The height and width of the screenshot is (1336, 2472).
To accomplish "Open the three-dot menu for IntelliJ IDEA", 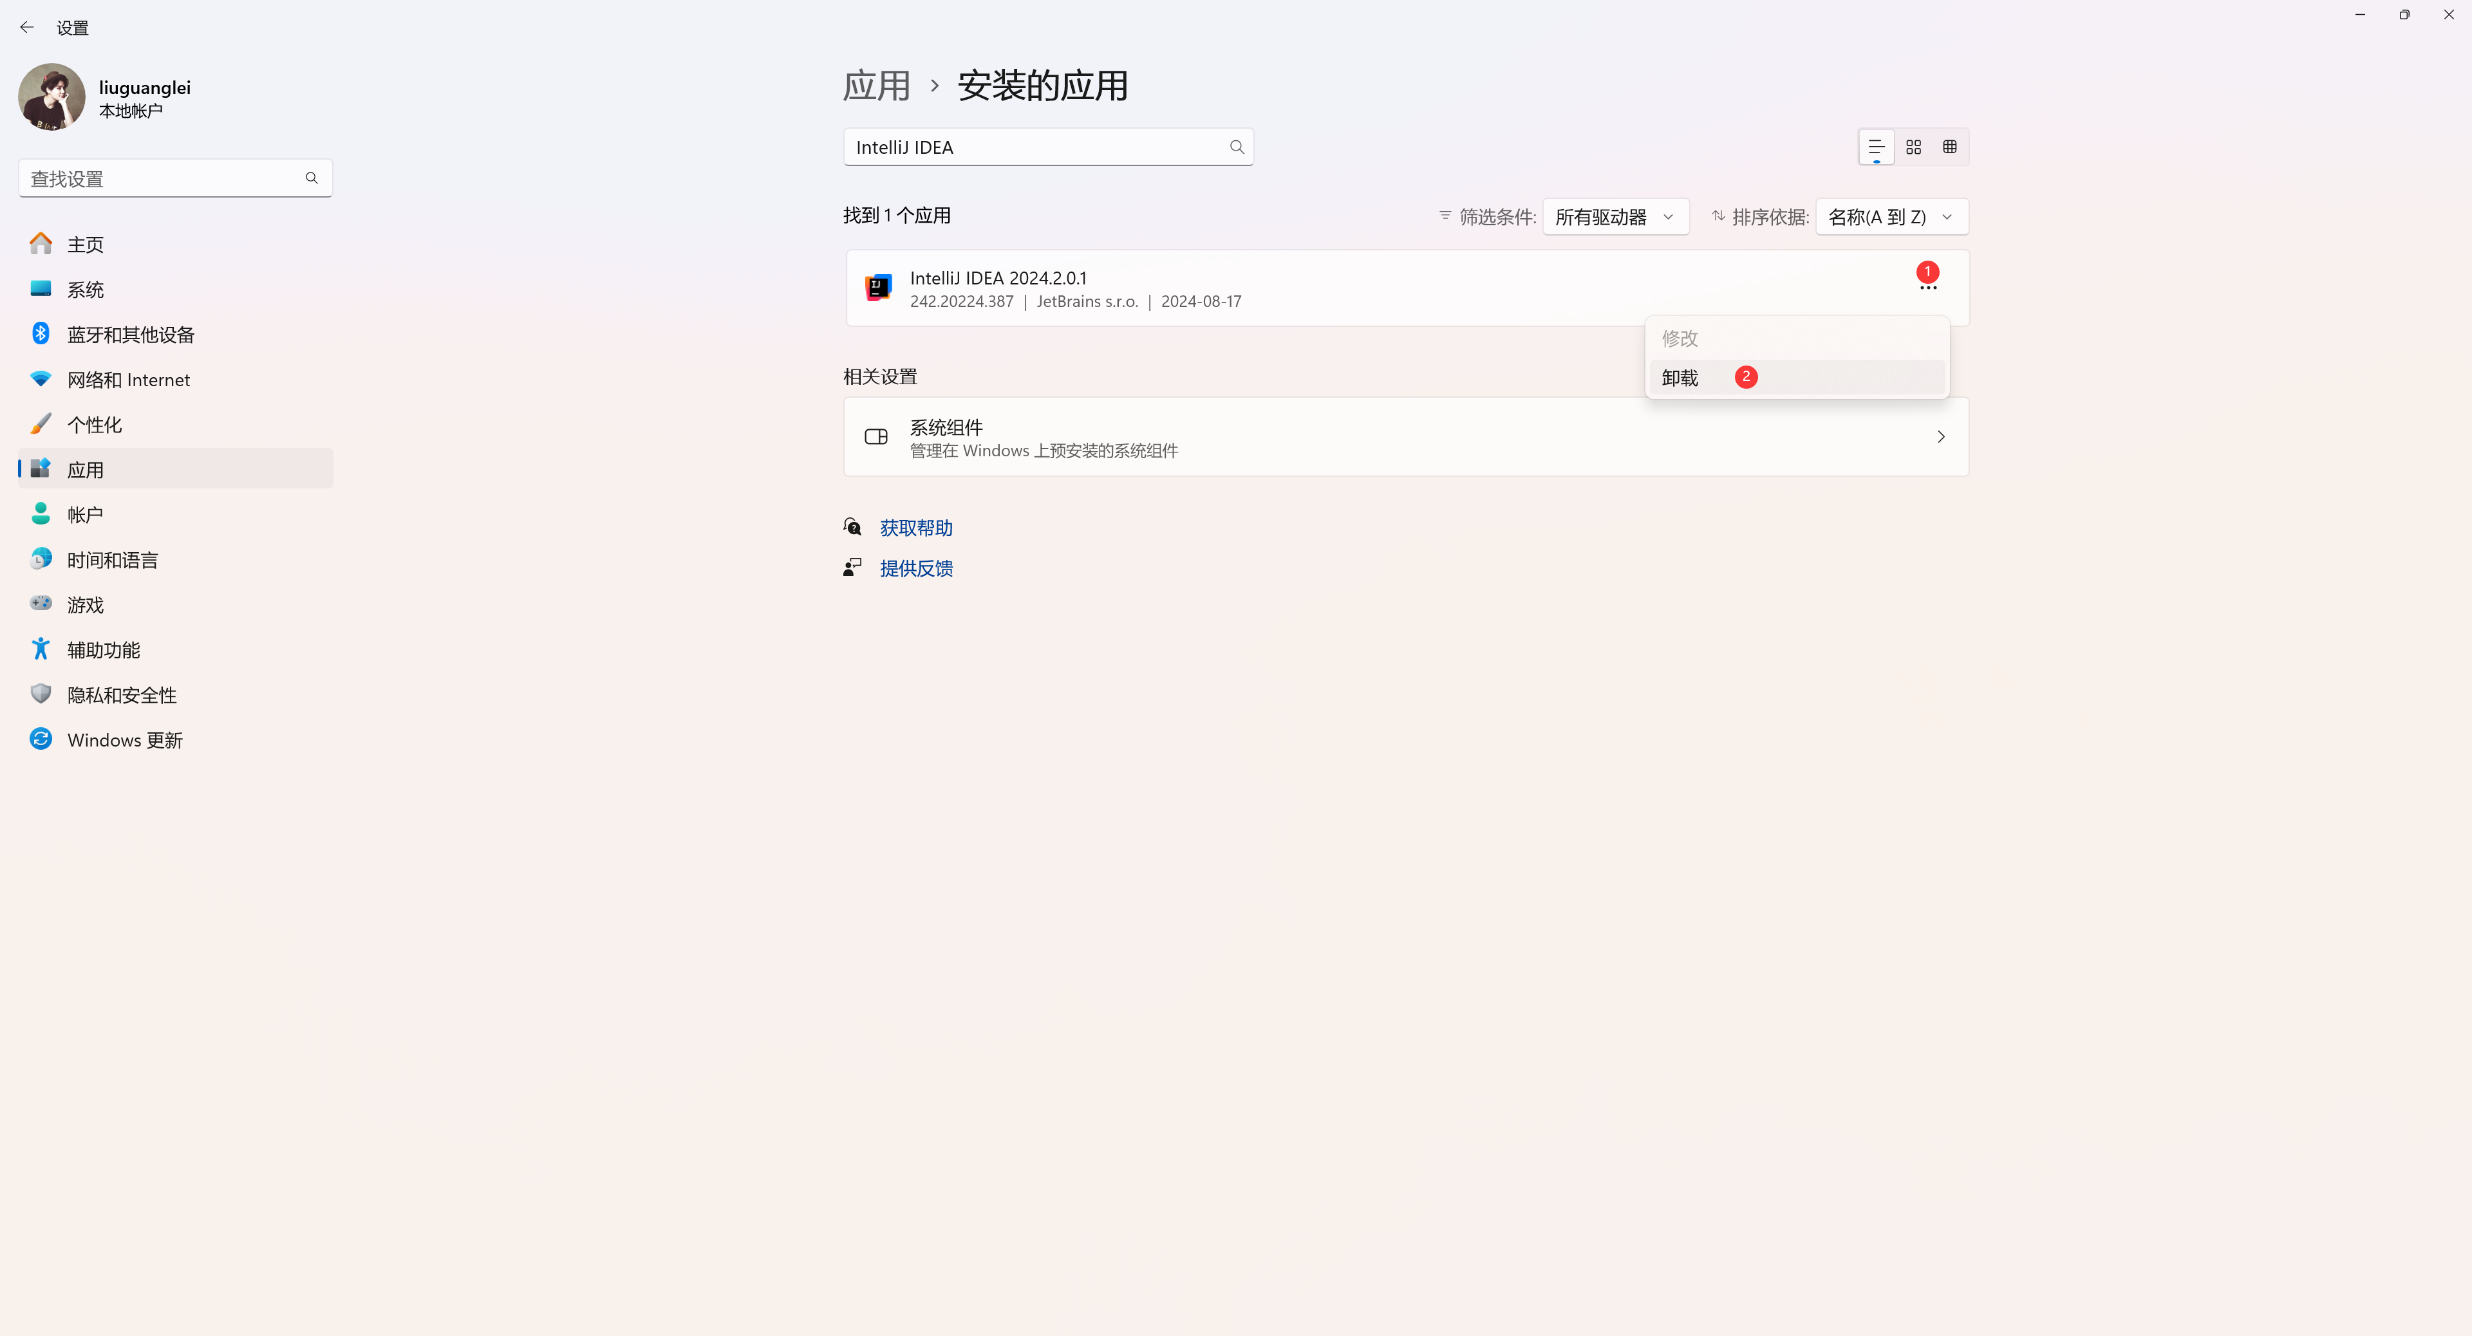I will pyautogui.click(x=1928, y=288).
